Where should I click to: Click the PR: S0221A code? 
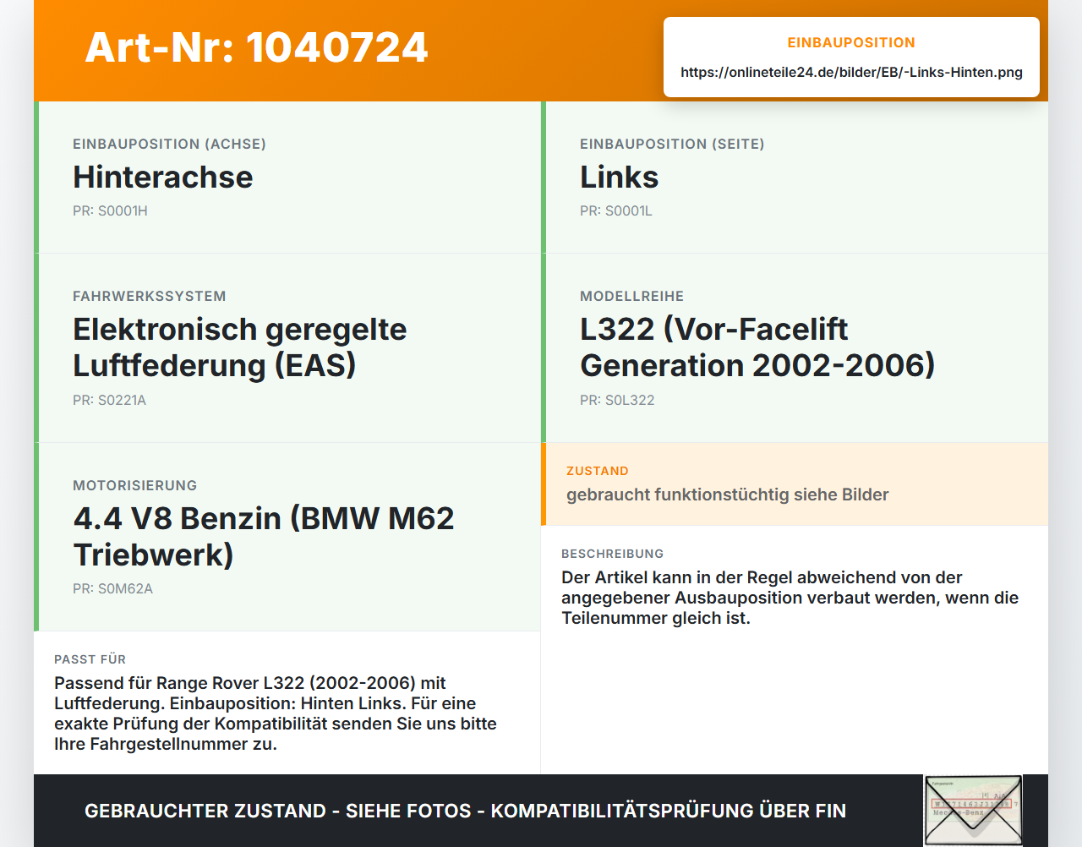(109, 400)
